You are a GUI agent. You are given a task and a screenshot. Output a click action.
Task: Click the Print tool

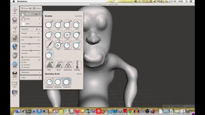pos(15,93)
